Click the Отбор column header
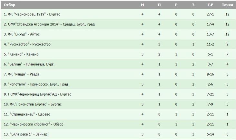 point(9,5)
